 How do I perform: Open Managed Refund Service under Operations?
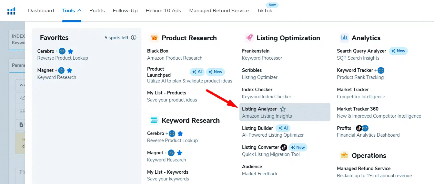(x=364, y=169)
